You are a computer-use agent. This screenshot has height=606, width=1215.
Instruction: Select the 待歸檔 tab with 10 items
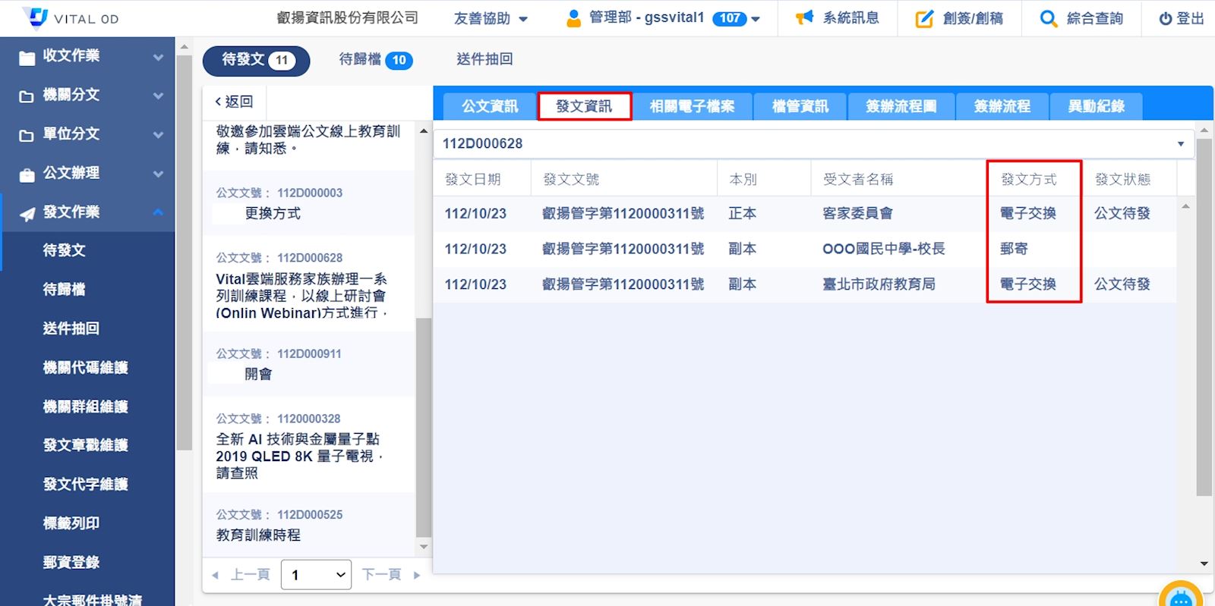click(375, 59)
